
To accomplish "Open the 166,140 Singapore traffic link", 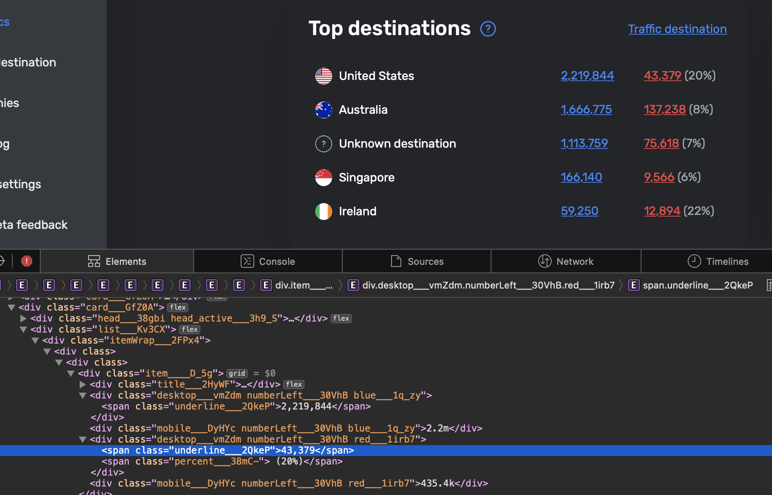I will [581, 177].
